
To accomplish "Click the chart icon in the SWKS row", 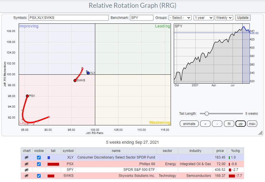I will click(x=27, y=176).
